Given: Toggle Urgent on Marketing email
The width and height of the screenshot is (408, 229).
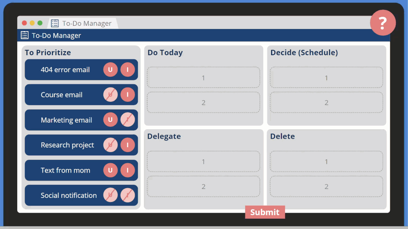Looking at the screenshot, I should 110,120.
